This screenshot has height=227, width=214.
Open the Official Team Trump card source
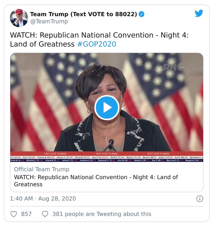[42, 169]
